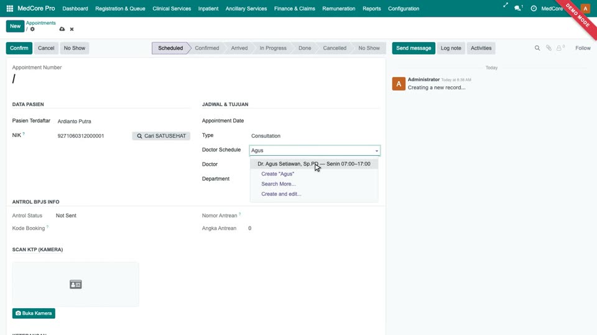Click the Confirm button
This screenshot has height=335, width=597.
(19, 48)
